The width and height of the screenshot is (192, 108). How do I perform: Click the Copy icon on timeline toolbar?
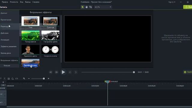[9, 79]
